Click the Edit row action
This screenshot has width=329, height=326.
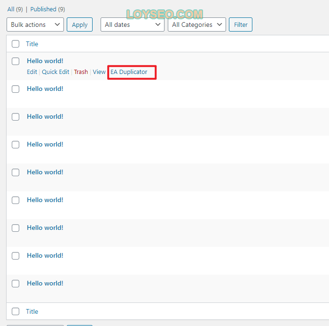point(32,72)
